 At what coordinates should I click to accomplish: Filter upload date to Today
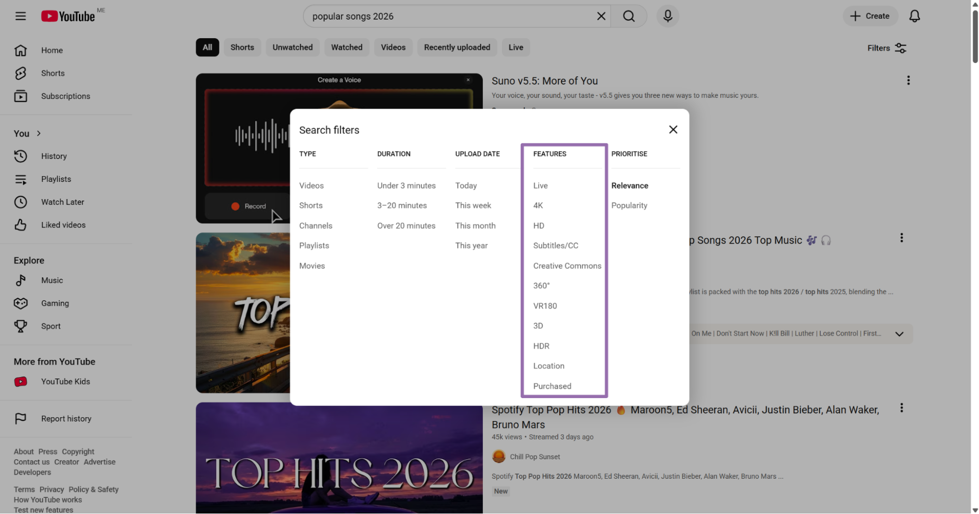(x=466, y=186)
